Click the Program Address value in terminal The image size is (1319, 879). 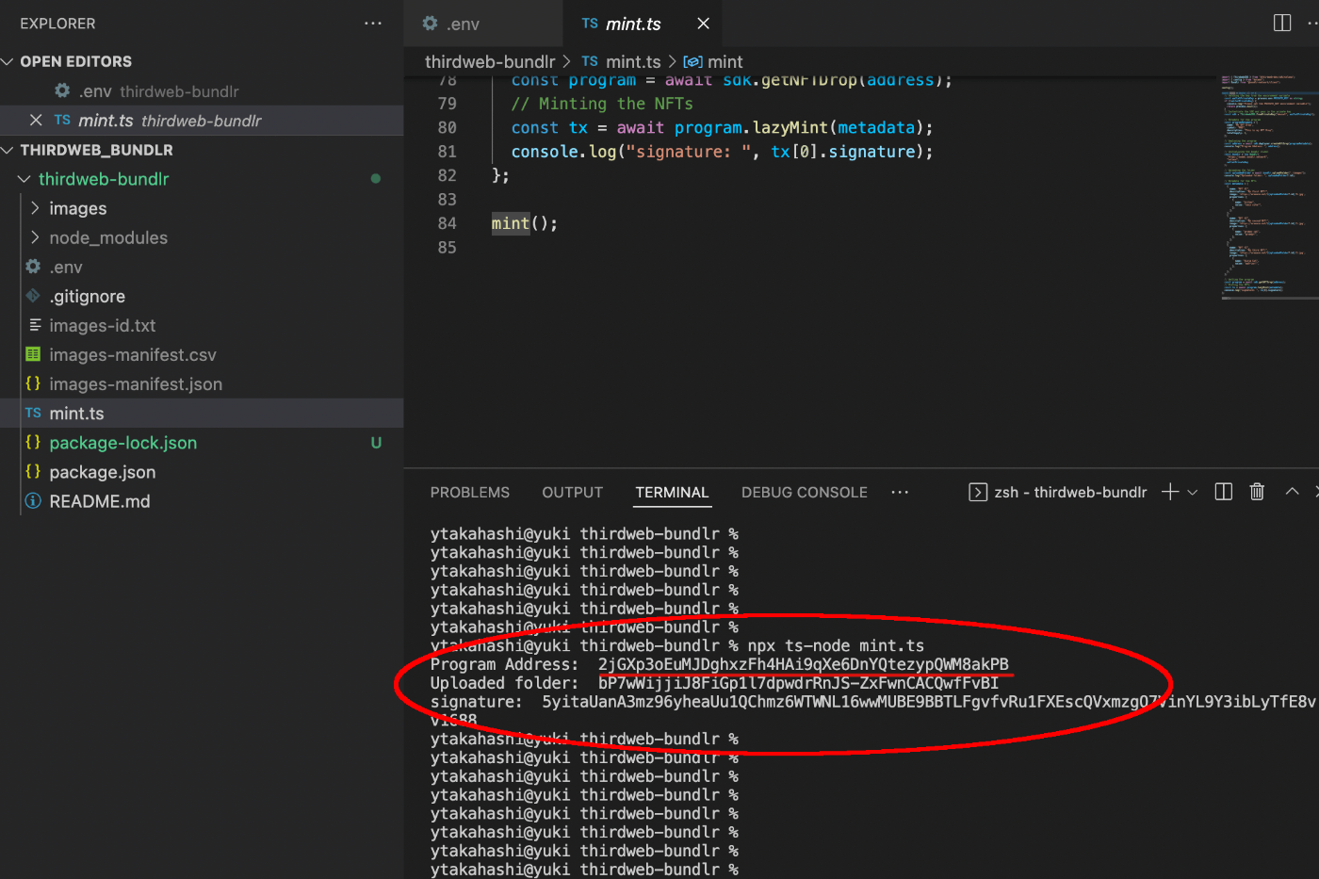[804, 664]
